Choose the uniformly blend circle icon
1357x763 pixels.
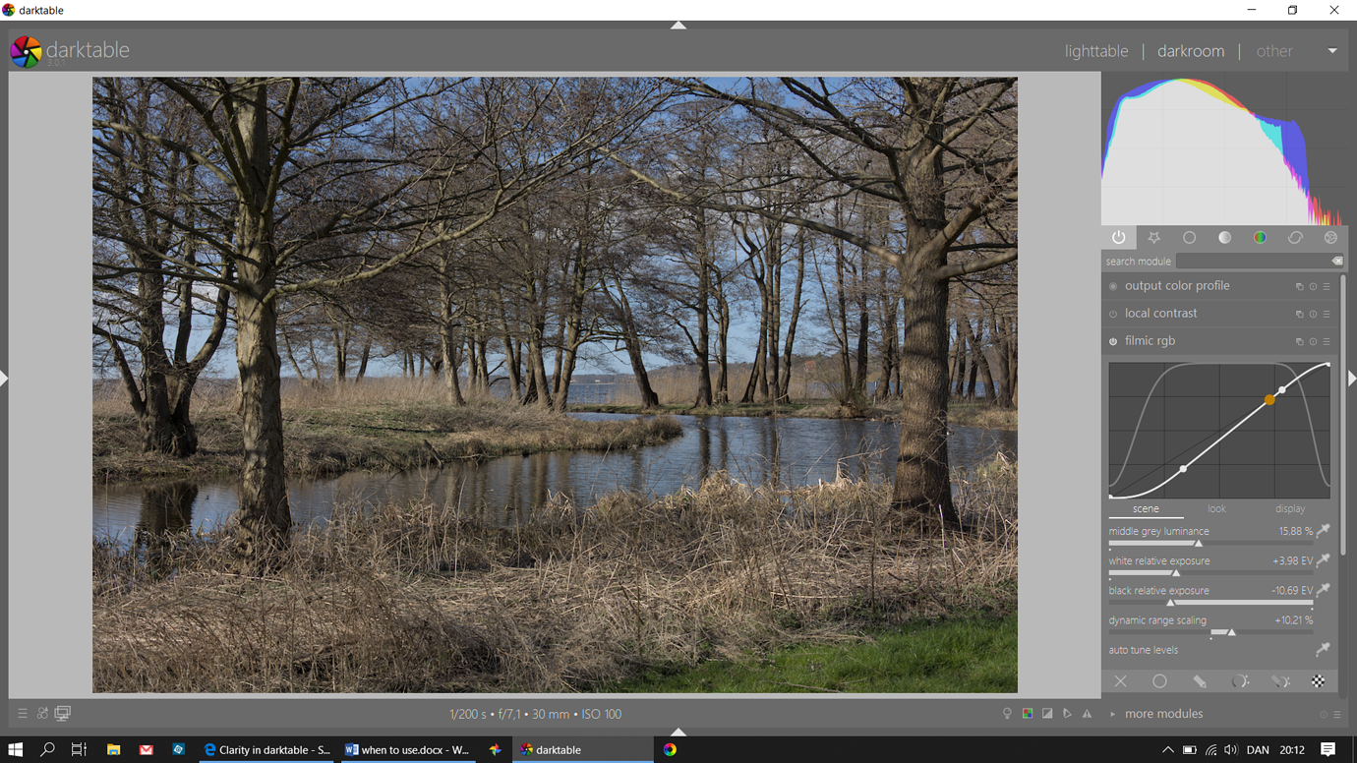pyautogui.click(x=1159, y=681)
